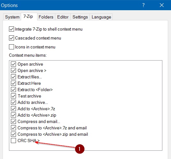
Task: Uncheck Integrate 7-Zip to shell context menu
Action: tap(12, 29)
